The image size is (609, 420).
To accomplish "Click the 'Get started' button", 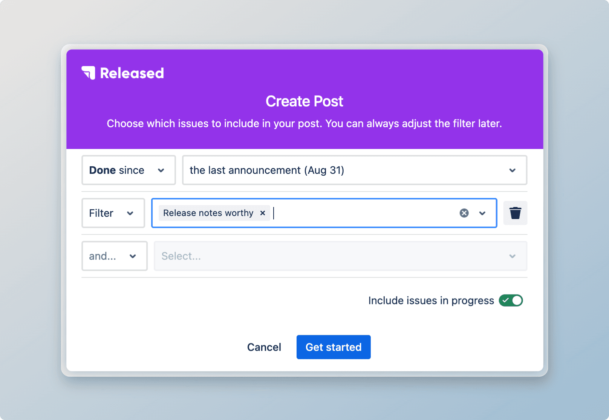I will tap(334, 347).
